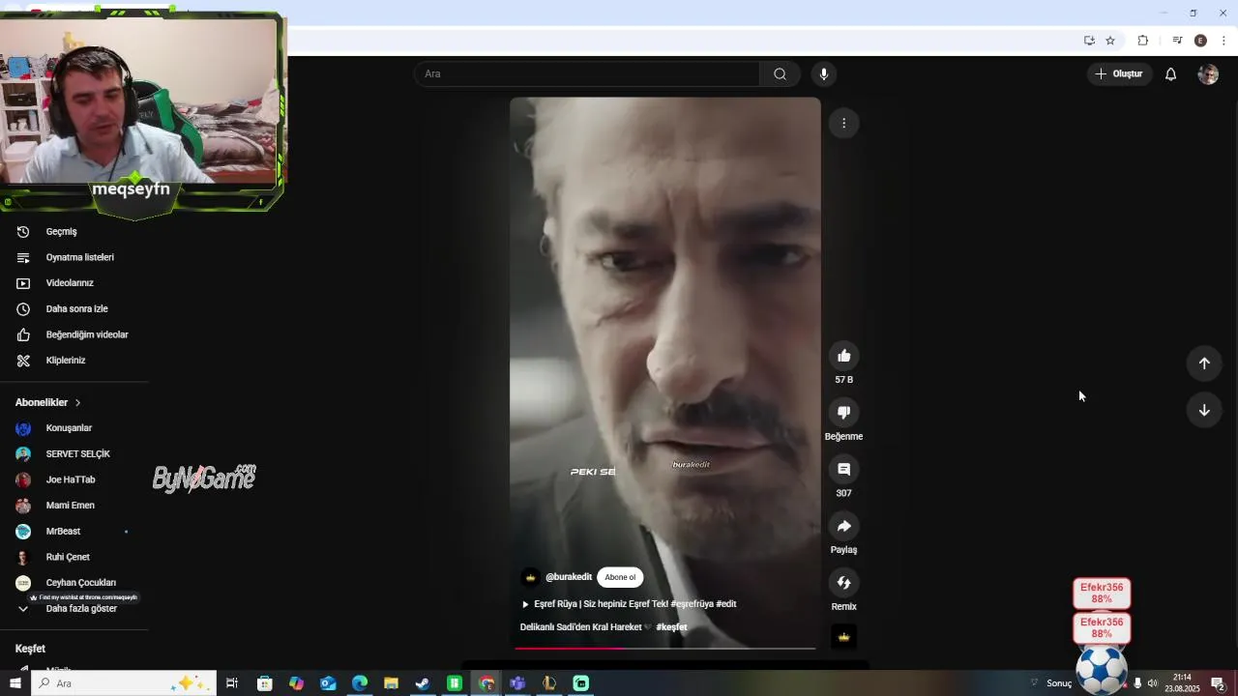
Task: Open Copilot from the taskbar
Action: [x=296, y=683]
